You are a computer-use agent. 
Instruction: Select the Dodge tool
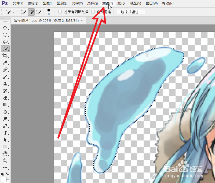pyautogui.click(x=5, y=119)
